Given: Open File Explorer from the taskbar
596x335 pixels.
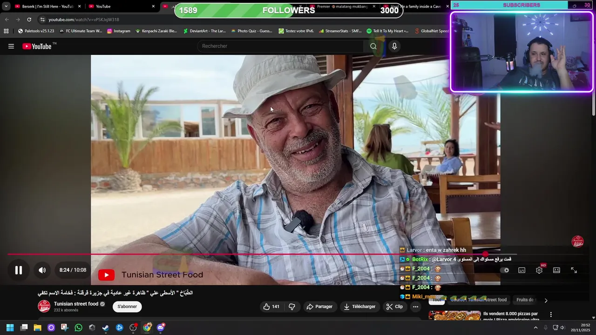Looking at the screenshot, I should point(38,328).
